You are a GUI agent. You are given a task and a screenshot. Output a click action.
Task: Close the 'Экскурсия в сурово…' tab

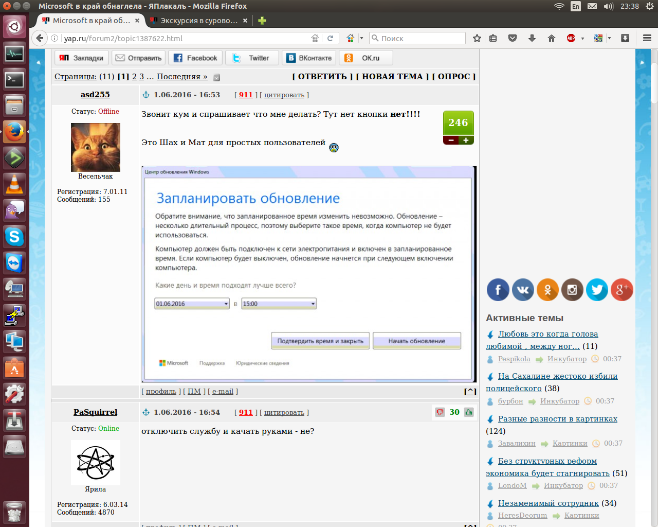click(x=245, y=21)
